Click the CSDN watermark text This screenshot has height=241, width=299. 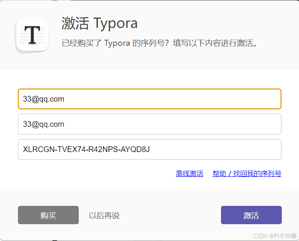(x=260, y=236)
